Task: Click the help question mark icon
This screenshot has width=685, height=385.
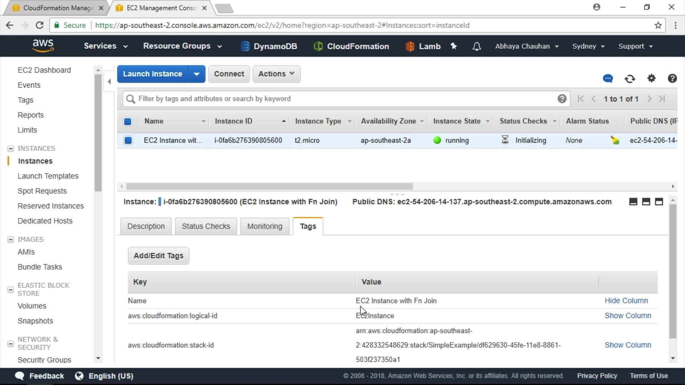Action: point(672,78)
